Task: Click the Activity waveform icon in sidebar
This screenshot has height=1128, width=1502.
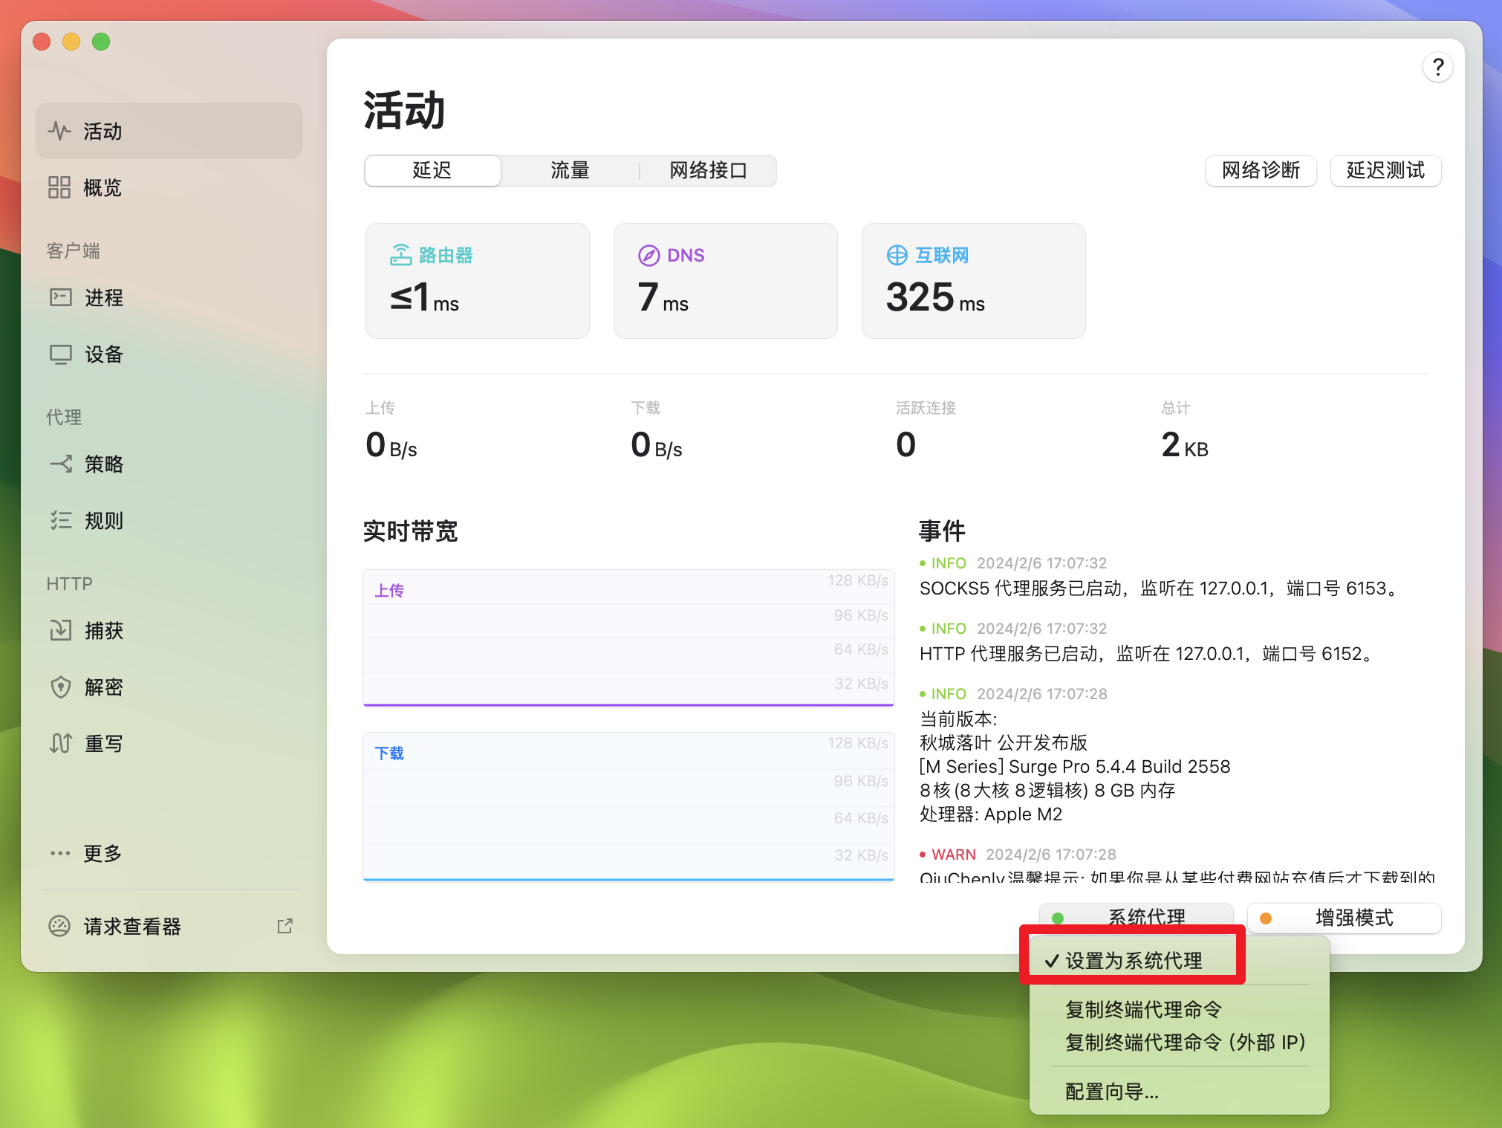Action: coord(59,132)
